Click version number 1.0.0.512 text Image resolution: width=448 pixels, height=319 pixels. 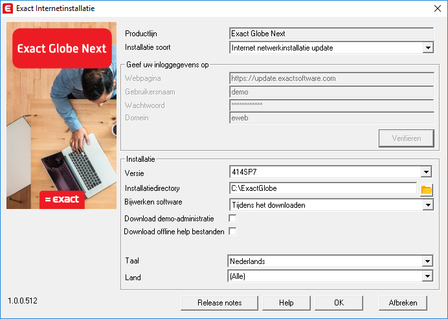[x=23, y=301]
